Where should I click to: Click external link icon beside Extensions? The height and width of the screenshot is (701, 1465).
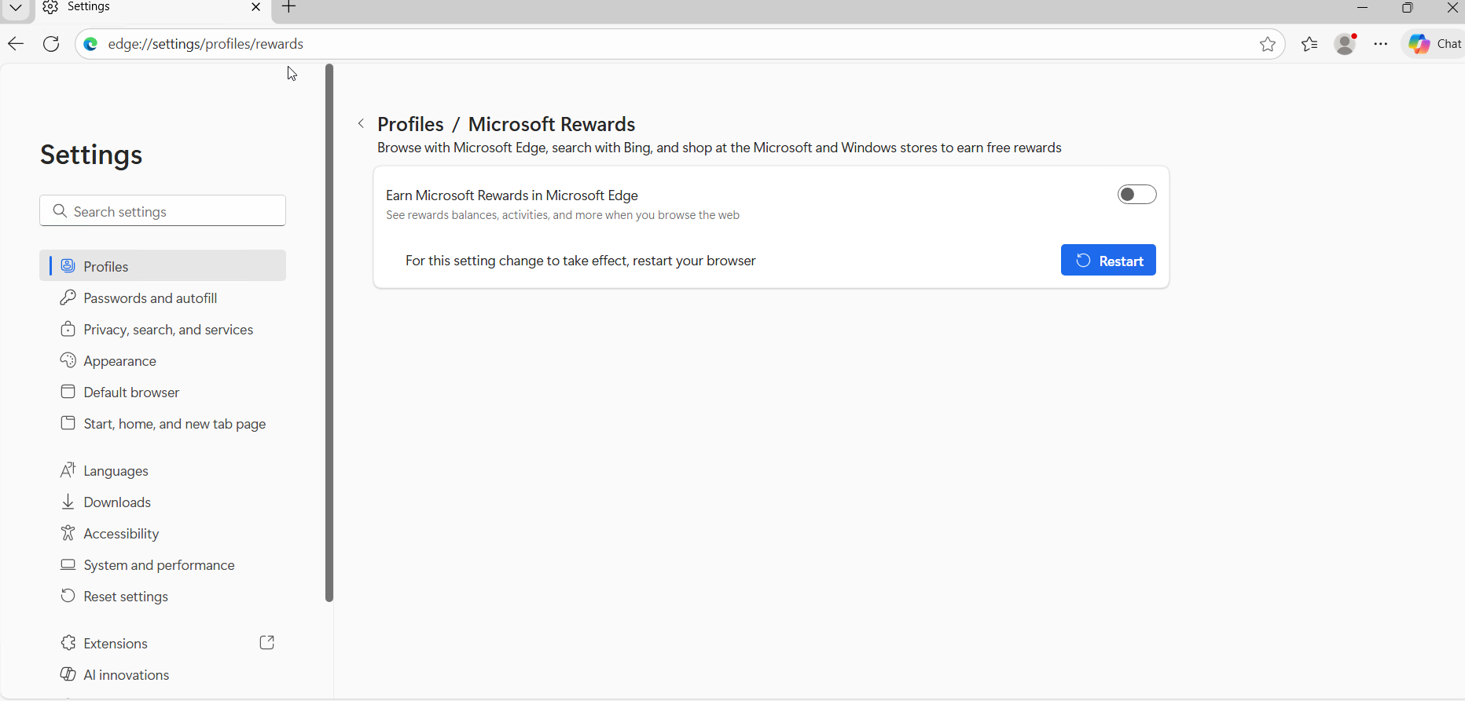pos(267,643)
